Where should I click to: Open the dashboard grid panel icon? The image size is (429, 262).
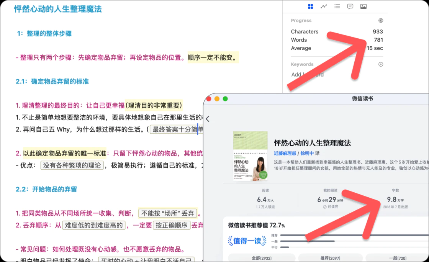(x=310, y=6)
